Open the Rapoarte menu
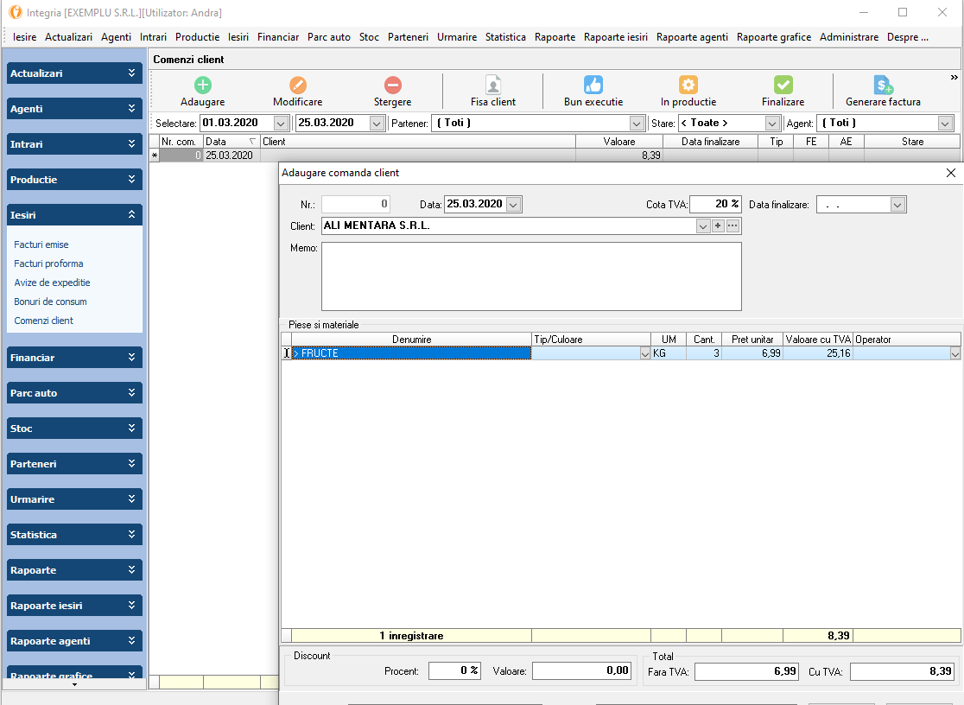 (555, 37)
